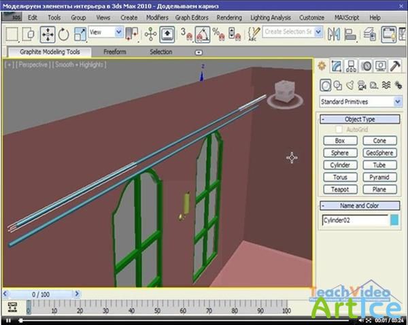The height and width of the screenshot is (325, 408).
Task: Select the Move transform tool
Action: 48,33
